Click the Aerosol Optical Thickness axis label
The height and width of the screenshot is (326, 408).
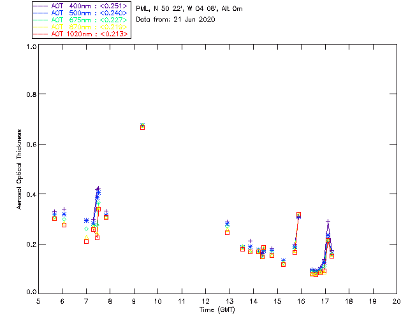(19, 169)
